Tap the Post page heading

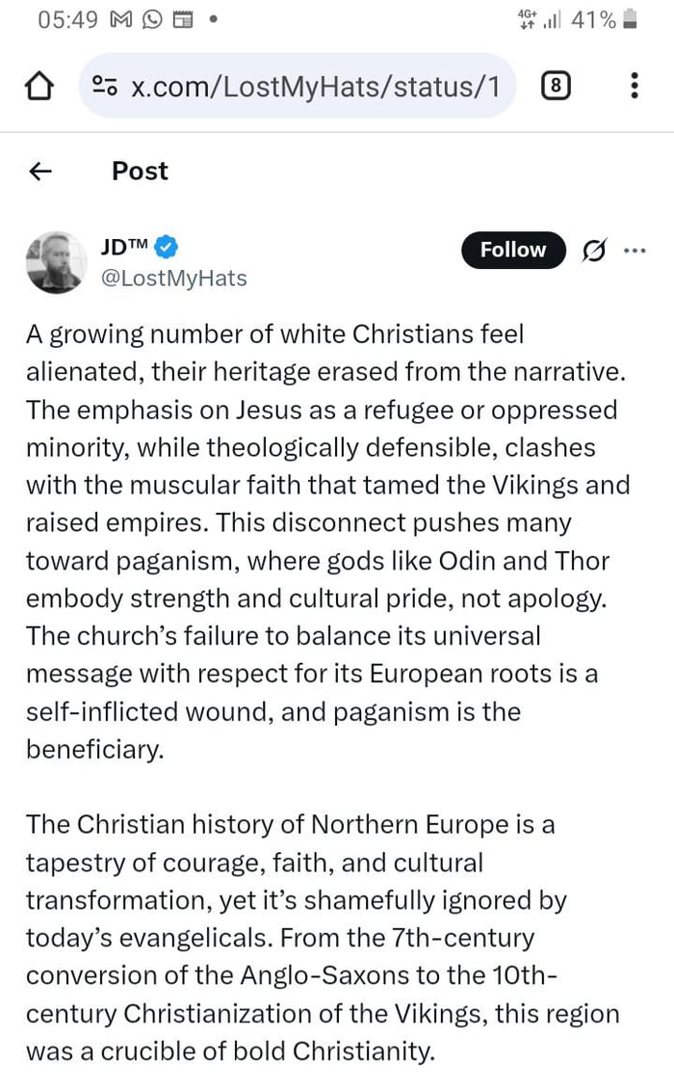click(x=140, y=172)
